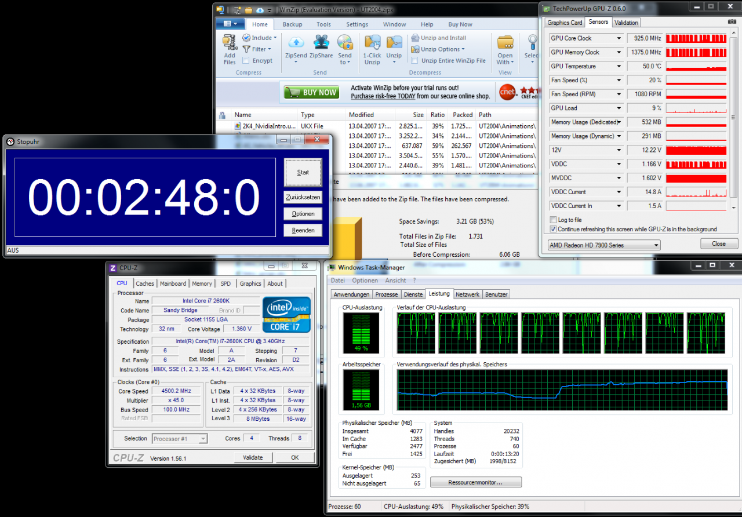This screenshot has height=517, width=742.
Task: Enable the Encrypt checkbox in WinZip
Action: (x=246, y=60)
